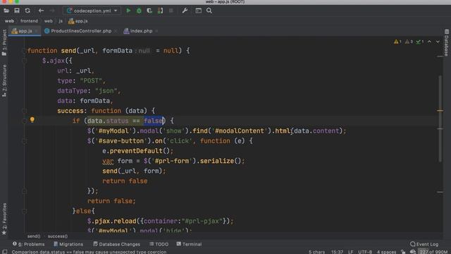Collapse the if data.status fold marker
The width and height of the screenshot is (451, 254).
click(25, 121)
